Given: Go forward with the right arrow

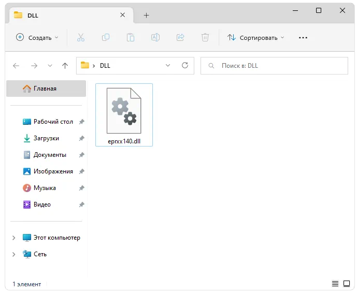Looking at the screenshot, I should [x=34, y=66].
